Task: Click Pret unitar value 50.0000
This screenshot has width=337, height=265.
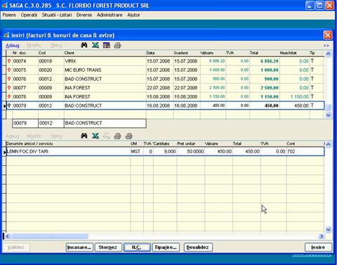Action: (x=195, y=152)
